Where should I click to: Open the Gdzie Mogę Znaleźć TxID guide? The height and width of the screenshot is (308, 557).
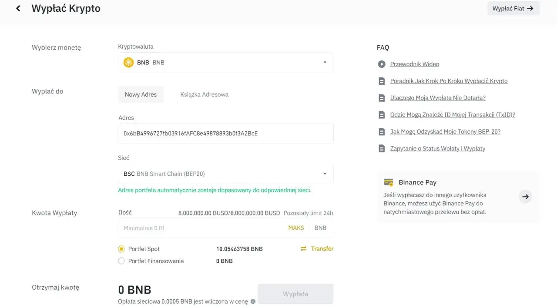[453, 114]
